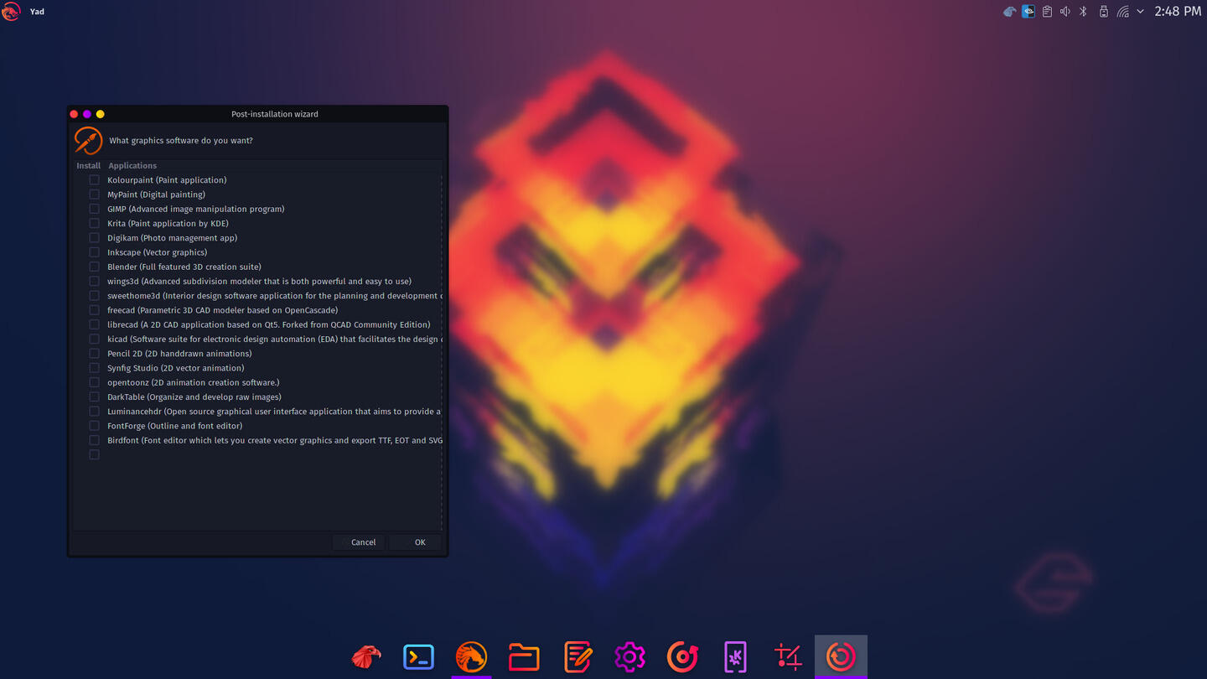This screenshot has height=679, width=1207.
Task: Select the highlighted restore-arrow dock icon
Action: [x=841, y=656]
